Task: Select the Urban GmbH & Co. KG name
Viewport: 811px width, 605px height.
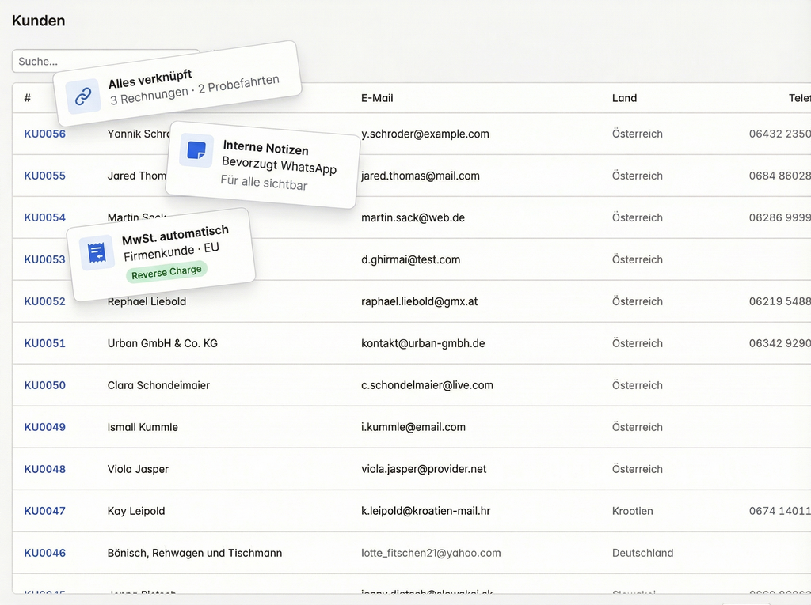Action: coord(162,343)
